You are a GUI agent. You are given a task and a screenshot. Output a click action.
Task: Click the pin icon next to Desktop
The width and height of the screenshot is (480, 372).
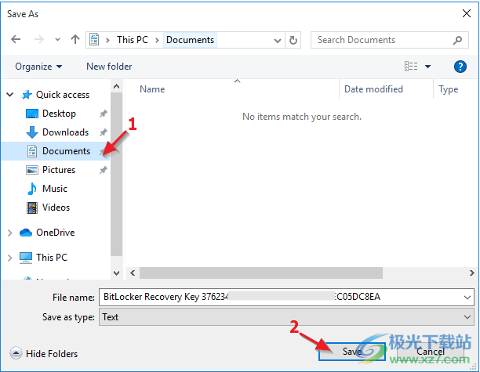[104, 114]
